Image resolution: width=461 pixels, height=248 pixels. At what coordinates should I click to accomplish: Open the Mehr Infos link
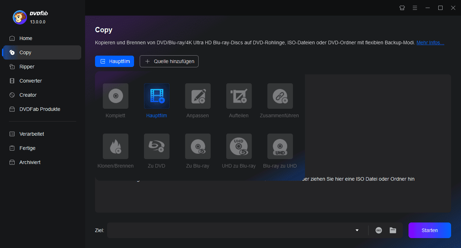click(430, 43)
